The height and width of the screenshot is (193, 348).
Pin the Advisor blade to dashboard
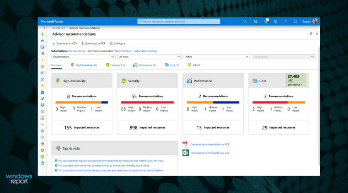coord(311,34)
